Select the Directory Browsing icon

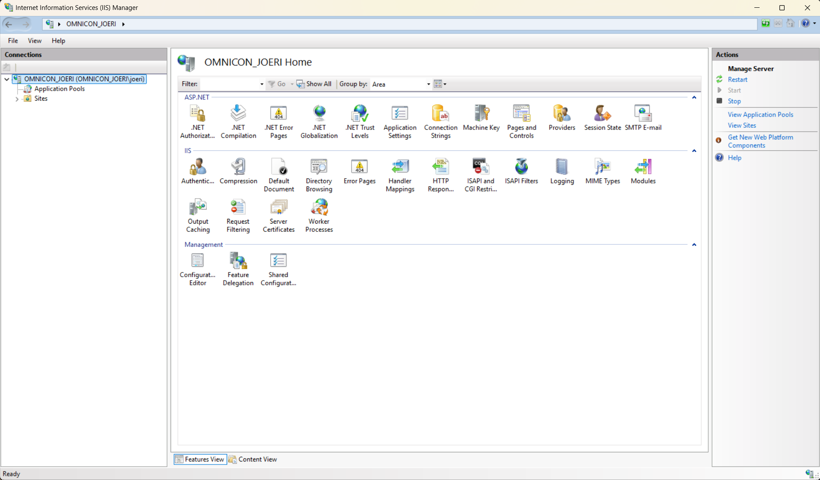click(x=319, y=175)
